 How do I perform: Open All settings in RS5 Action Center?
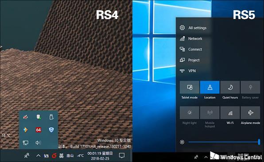click(193, 28)
